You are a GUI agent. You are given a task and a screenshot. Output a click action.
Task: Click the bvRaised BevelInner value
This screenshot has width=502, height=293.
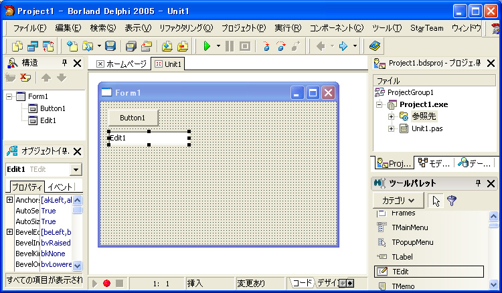[56, 243]
